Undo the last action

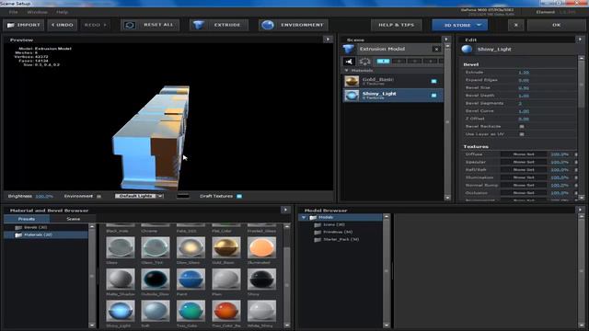[x=63, y=25]
